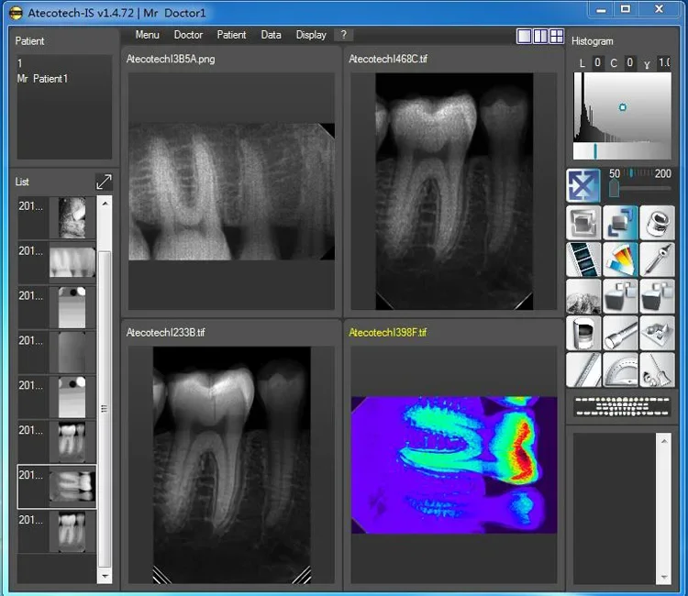Image resolution: width=688 pixels, height=596 pixels.
Task: Open the Doctor menu
Action: 188,35
